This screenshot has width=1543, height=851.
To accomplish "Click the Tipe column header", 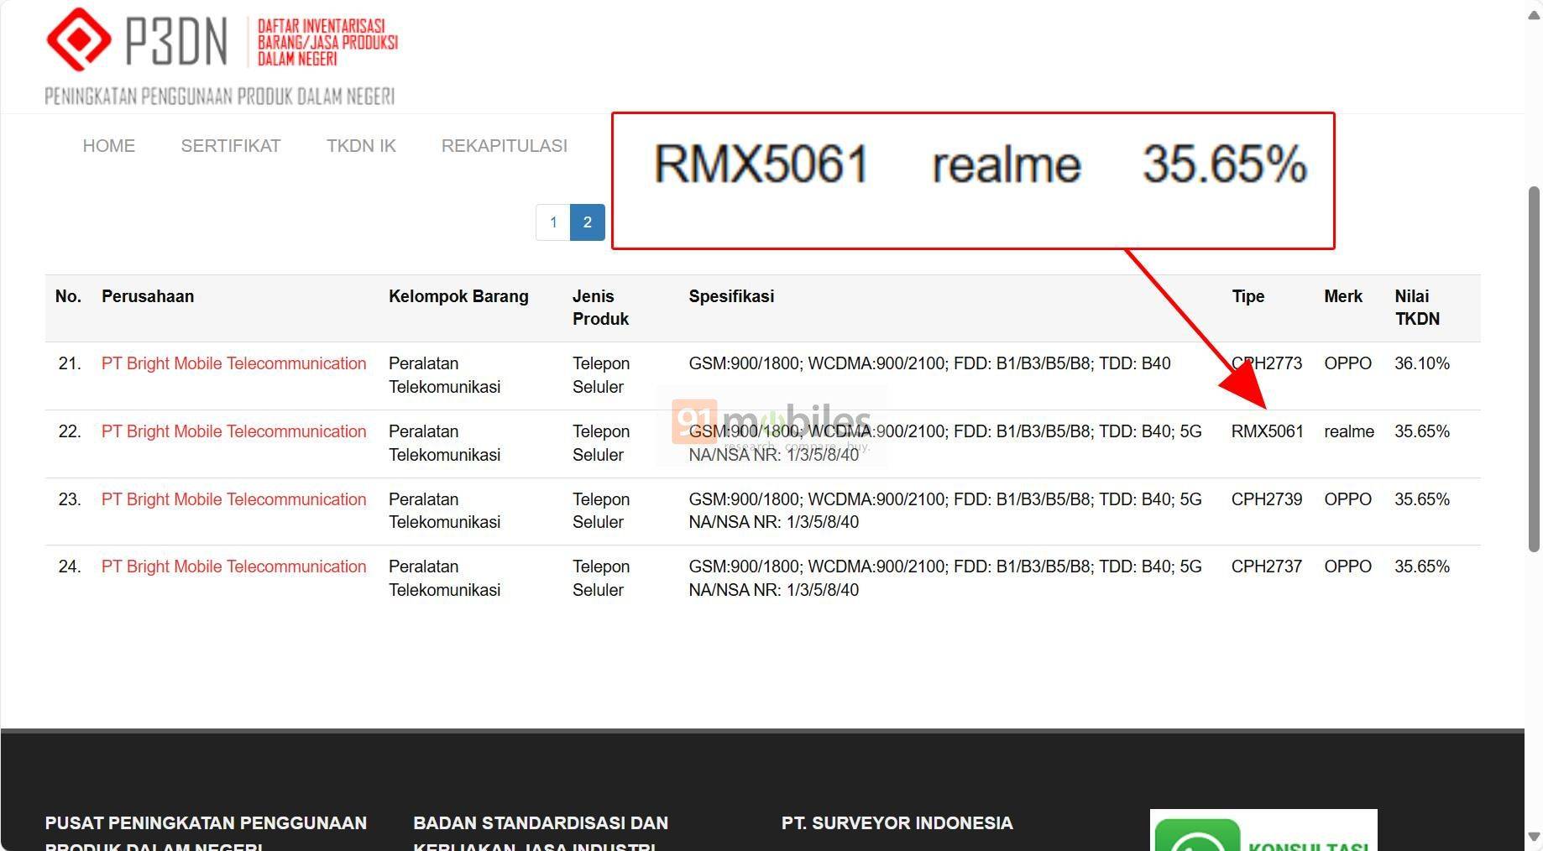I will (x=1248, y=296).
